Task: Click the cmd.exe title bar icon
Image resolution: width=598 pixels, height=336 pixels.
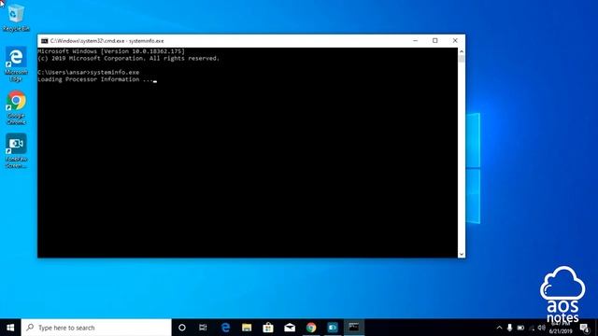Action: [x=45, y=41]
